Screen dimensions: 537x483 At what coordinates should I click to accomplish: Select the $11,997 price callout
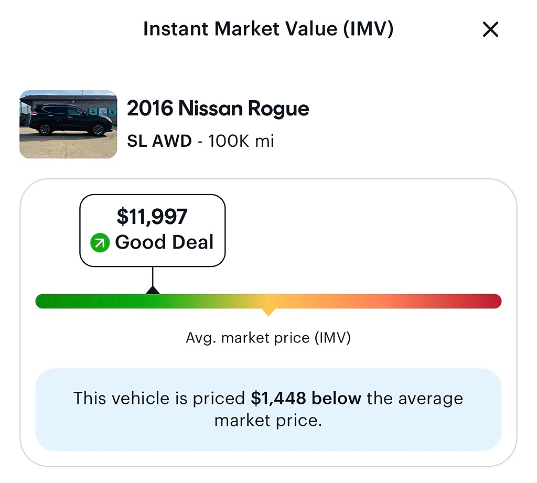(153, 230)
